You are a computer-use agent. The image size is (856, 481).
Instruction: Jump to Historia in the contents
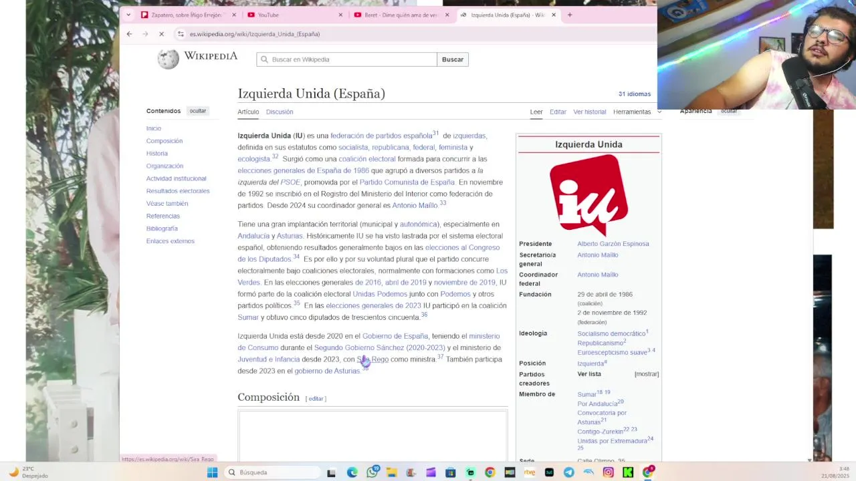coord(157,154)
